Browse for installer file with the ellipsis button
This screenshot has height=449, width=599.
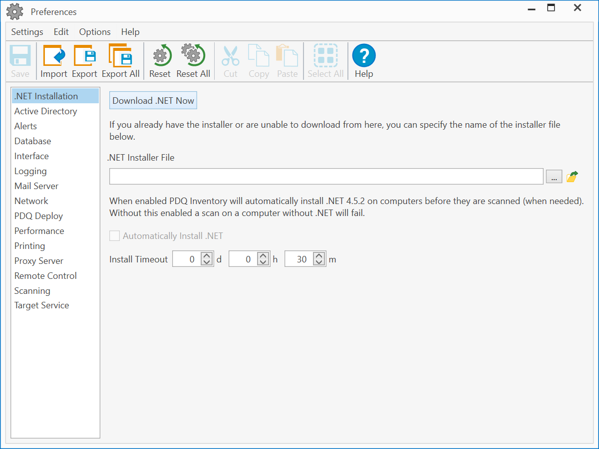(x=554, y=177)
